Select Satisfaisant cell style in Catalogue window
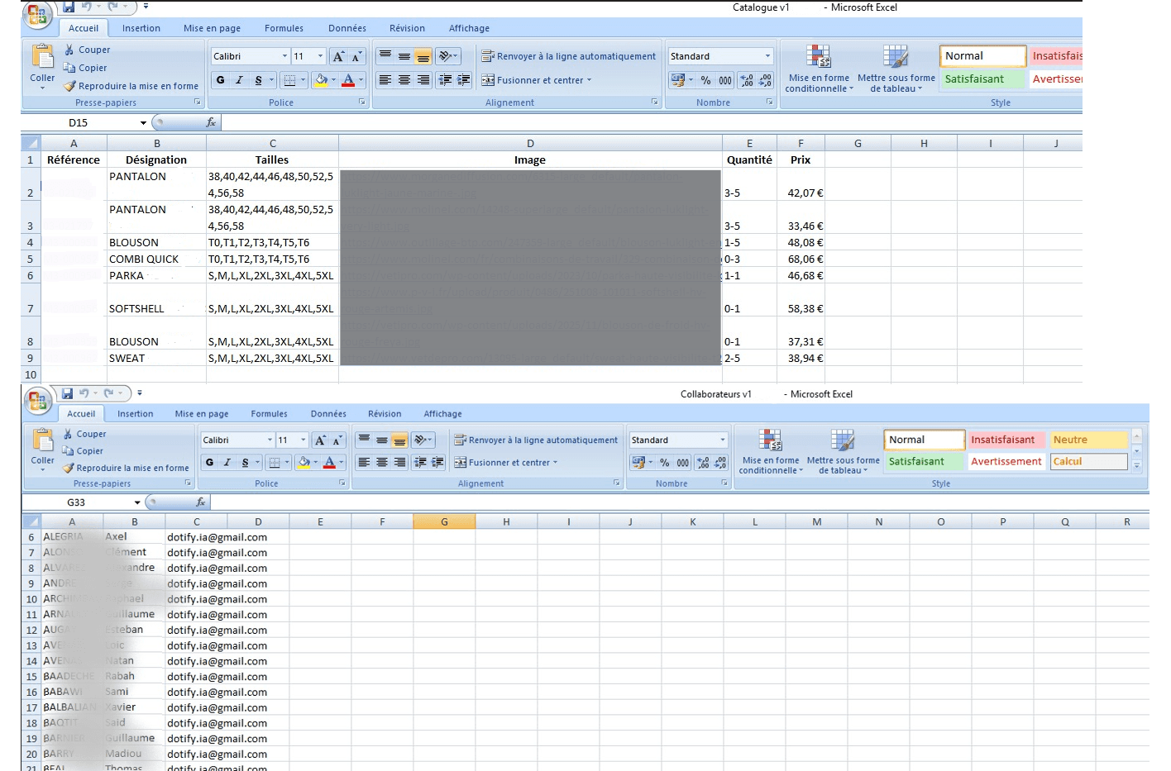 982,79
